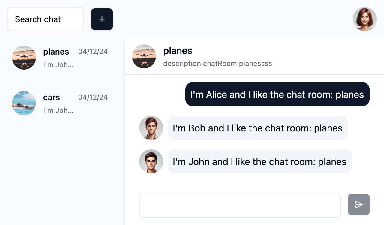The width and height of the screenshot is (384, 225).
Task: Click Bob's avatar in conversation
Action: (151, 128)
